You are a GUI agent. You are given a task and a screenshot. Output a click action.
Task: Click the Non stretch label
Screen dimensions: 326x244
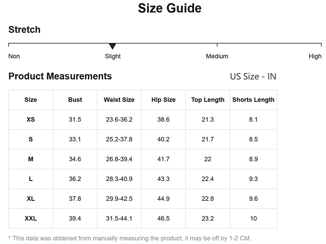pyautogui.click(x=14, y=56)
